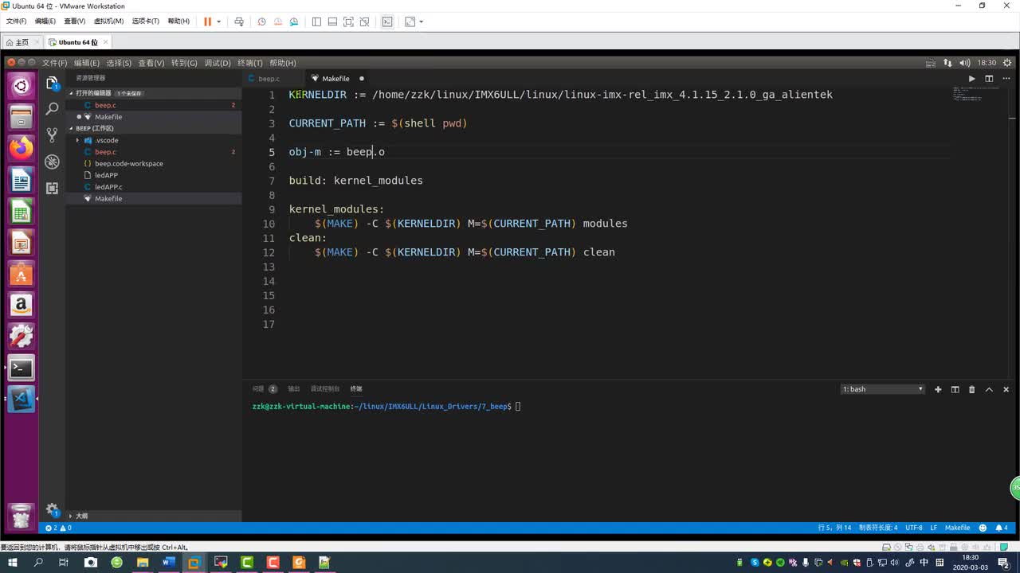Image resolution: width=1020 pixels, height=573 pixels.
Task: Click into the bash terminal prompt
Action: pos(518,407)
